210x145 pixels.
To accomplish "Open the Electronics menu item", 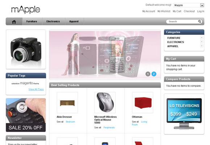I will pyautogui.click(x=53, y=21).
